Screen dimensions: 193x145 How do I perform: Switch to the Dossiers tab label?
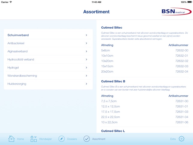(72, 139)
